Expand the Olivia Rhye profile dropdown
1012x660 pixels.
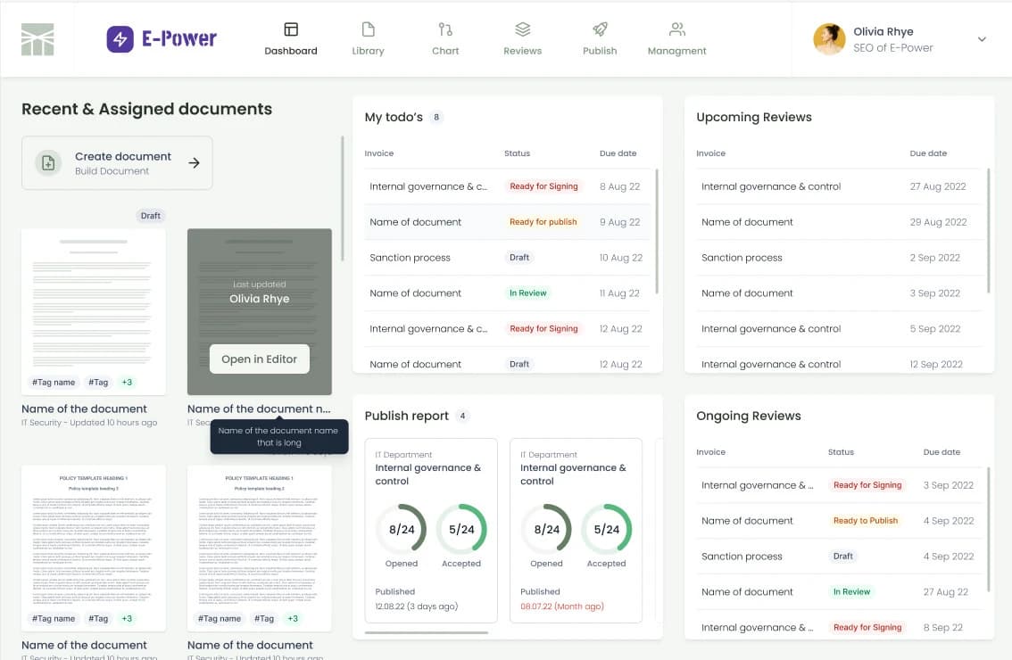pos(982,39)
